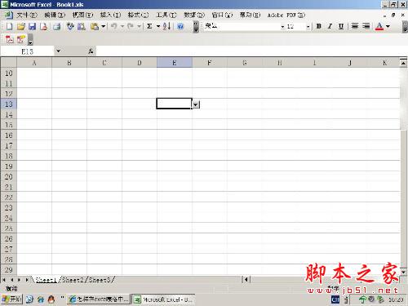Screen dimensions: 408x306
Task: Click the Windows Start button
Action: (11, 299)
